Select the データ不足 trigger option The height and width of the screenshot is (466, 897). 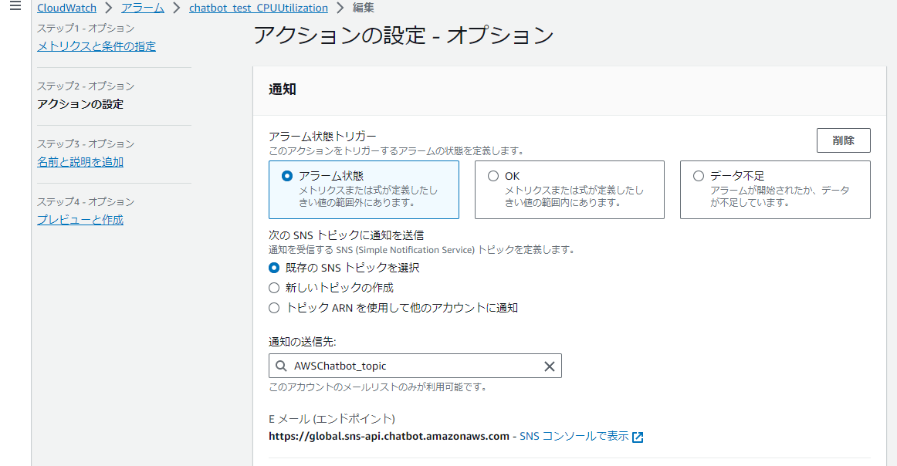(699, 176)
